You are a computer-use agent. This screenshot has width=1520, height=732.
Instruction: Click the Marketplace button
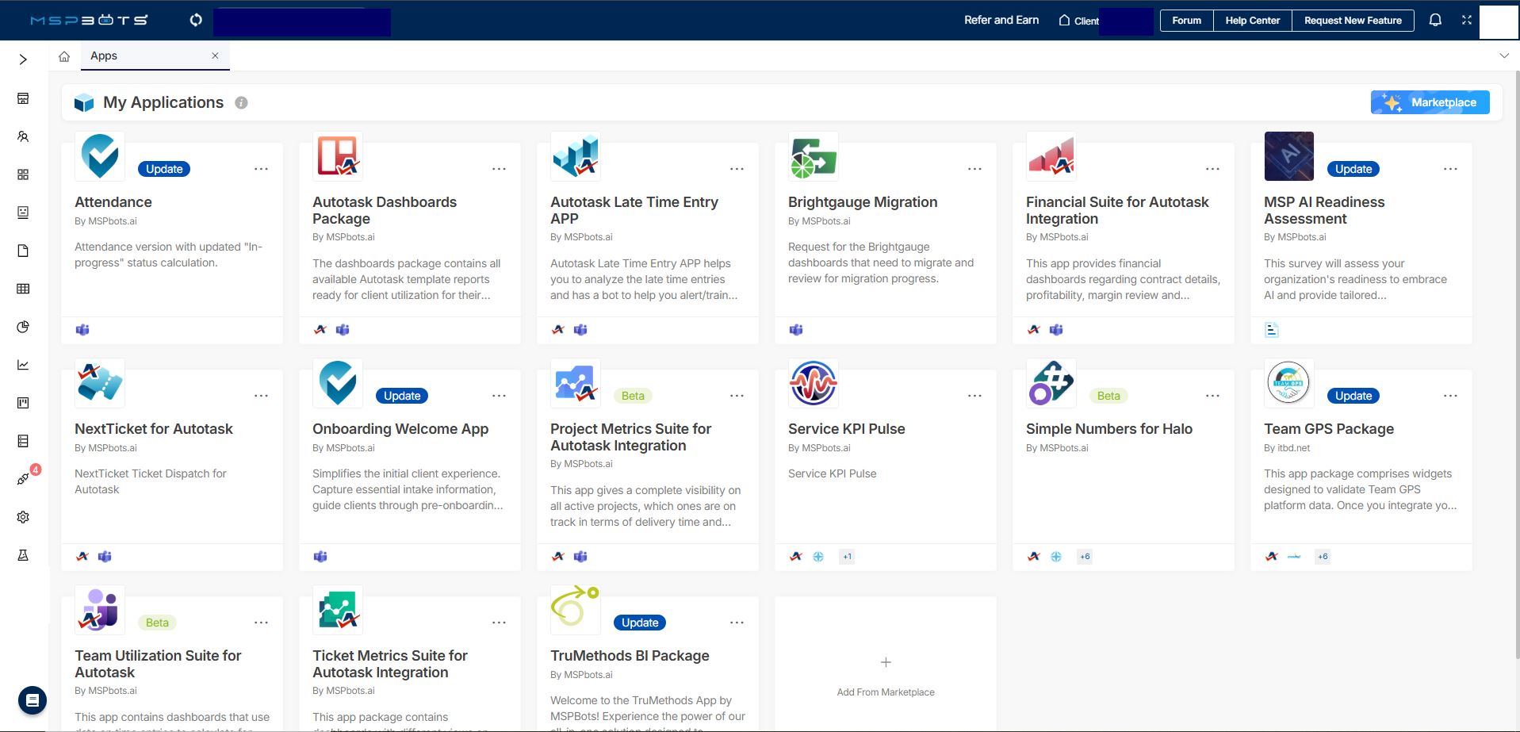click(1430, 102)
